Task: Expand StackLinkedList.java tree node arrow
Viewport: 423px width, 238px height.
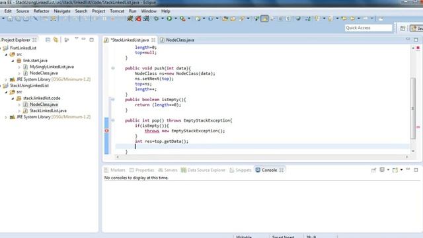Action: pos(19,111)
